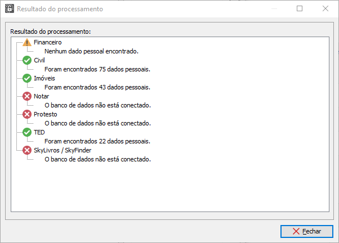This screenshot has width=339, height=243.
Task: Click the padlock app icon in title bar
Action: (10, 8)
